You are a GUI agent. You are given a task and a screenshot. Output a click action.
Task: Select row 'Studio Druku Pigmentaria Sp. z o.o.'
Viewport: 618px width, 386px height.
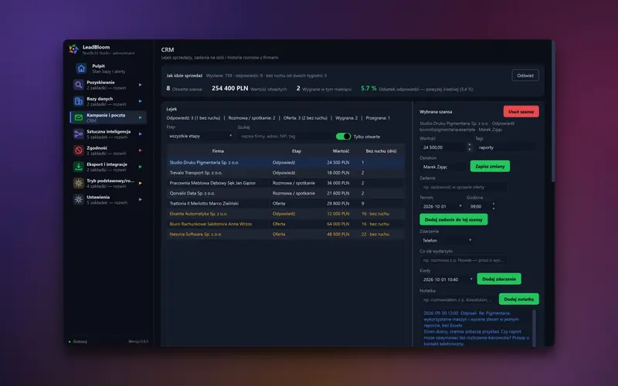click(286, 162)
